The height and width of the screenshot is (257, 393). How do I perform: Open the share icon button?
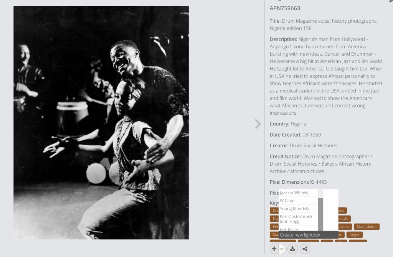tap(305, 249)
